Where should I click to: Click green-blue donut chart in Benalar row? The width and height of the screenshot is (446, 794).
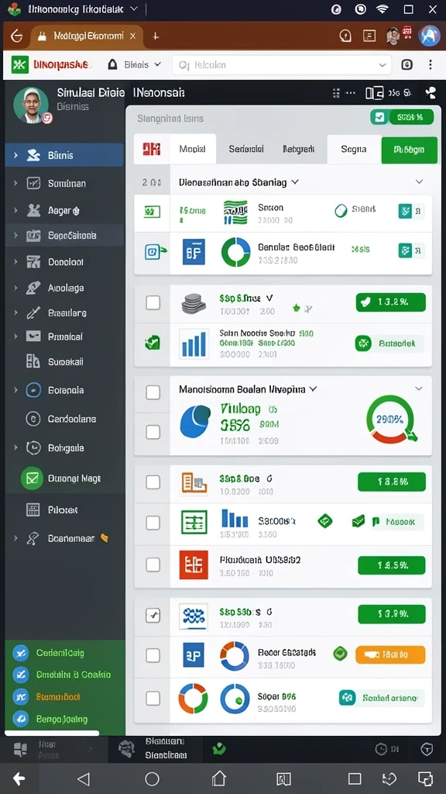[235, 252]
